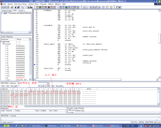Select memory Tab4 - Hex - No prefix
This screenshot has height=128, width=161.
tap(55, 86)
